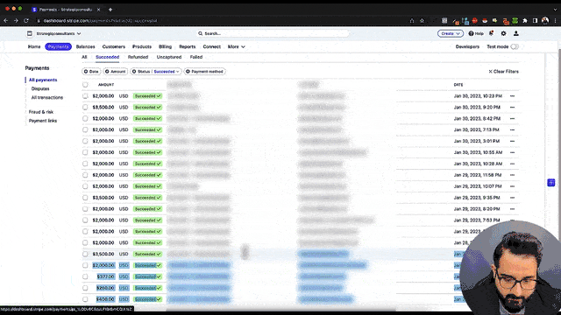561x315 pixels.
Task: Toggle the Test mode switch
Action: pos(515,46)
